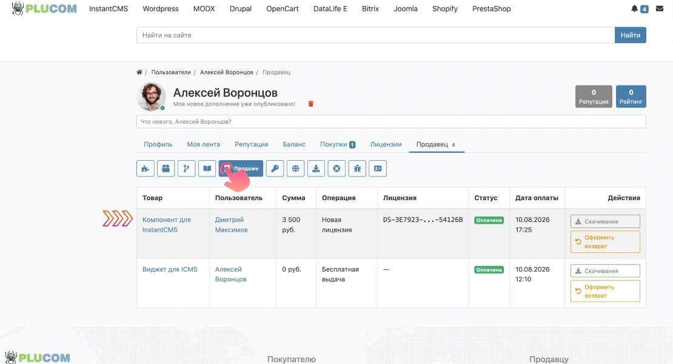Select the Продажи sales button
The width and height of the screenshot is (673, 364).
(x=241, y=168)
